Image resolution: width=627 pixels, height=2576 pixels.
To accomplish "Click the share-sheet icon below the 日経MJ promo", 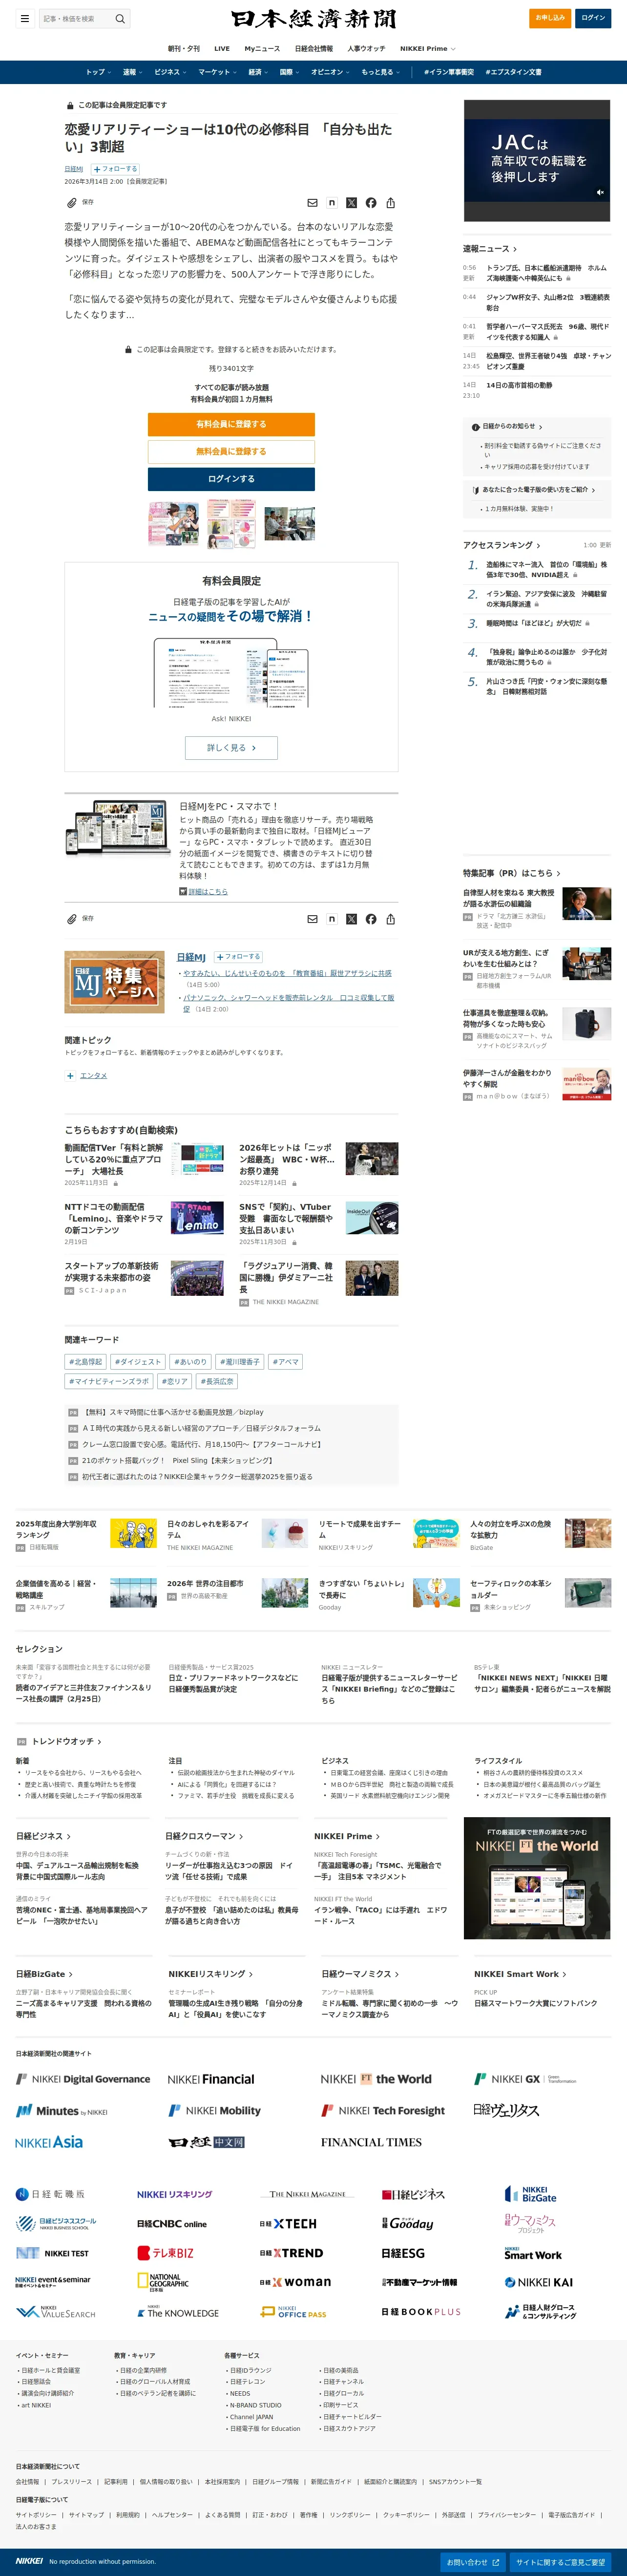I will (x=390, y=919).
